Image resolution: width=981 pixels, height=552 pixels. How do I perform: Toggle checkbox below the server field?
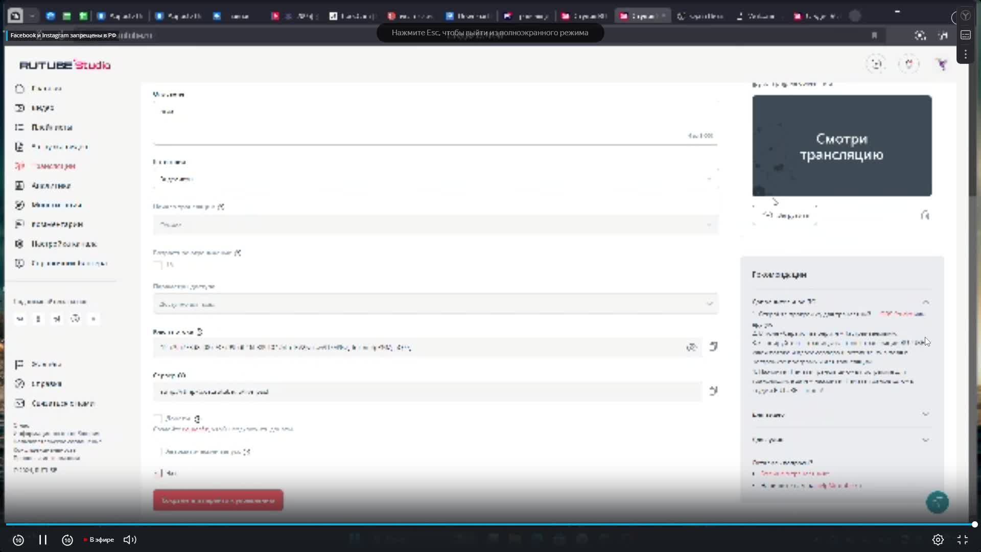pos(158,419)
